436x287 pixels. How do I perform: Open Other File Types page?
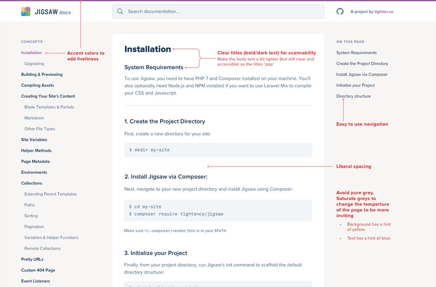[40, 129]
